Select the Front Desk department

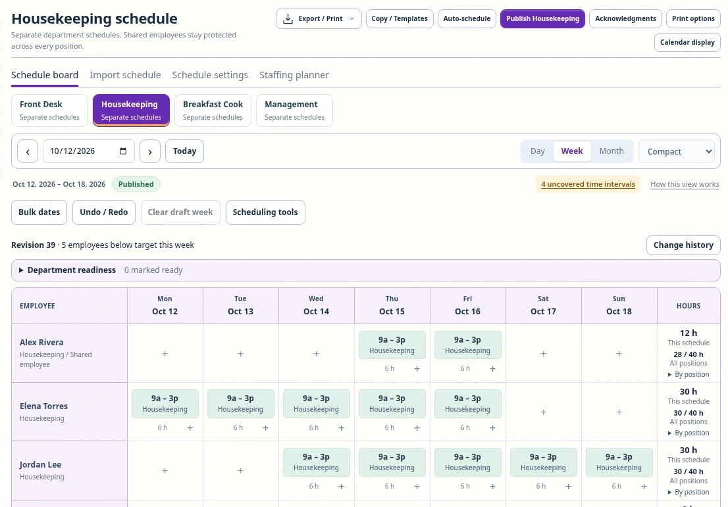pos(49,110)
